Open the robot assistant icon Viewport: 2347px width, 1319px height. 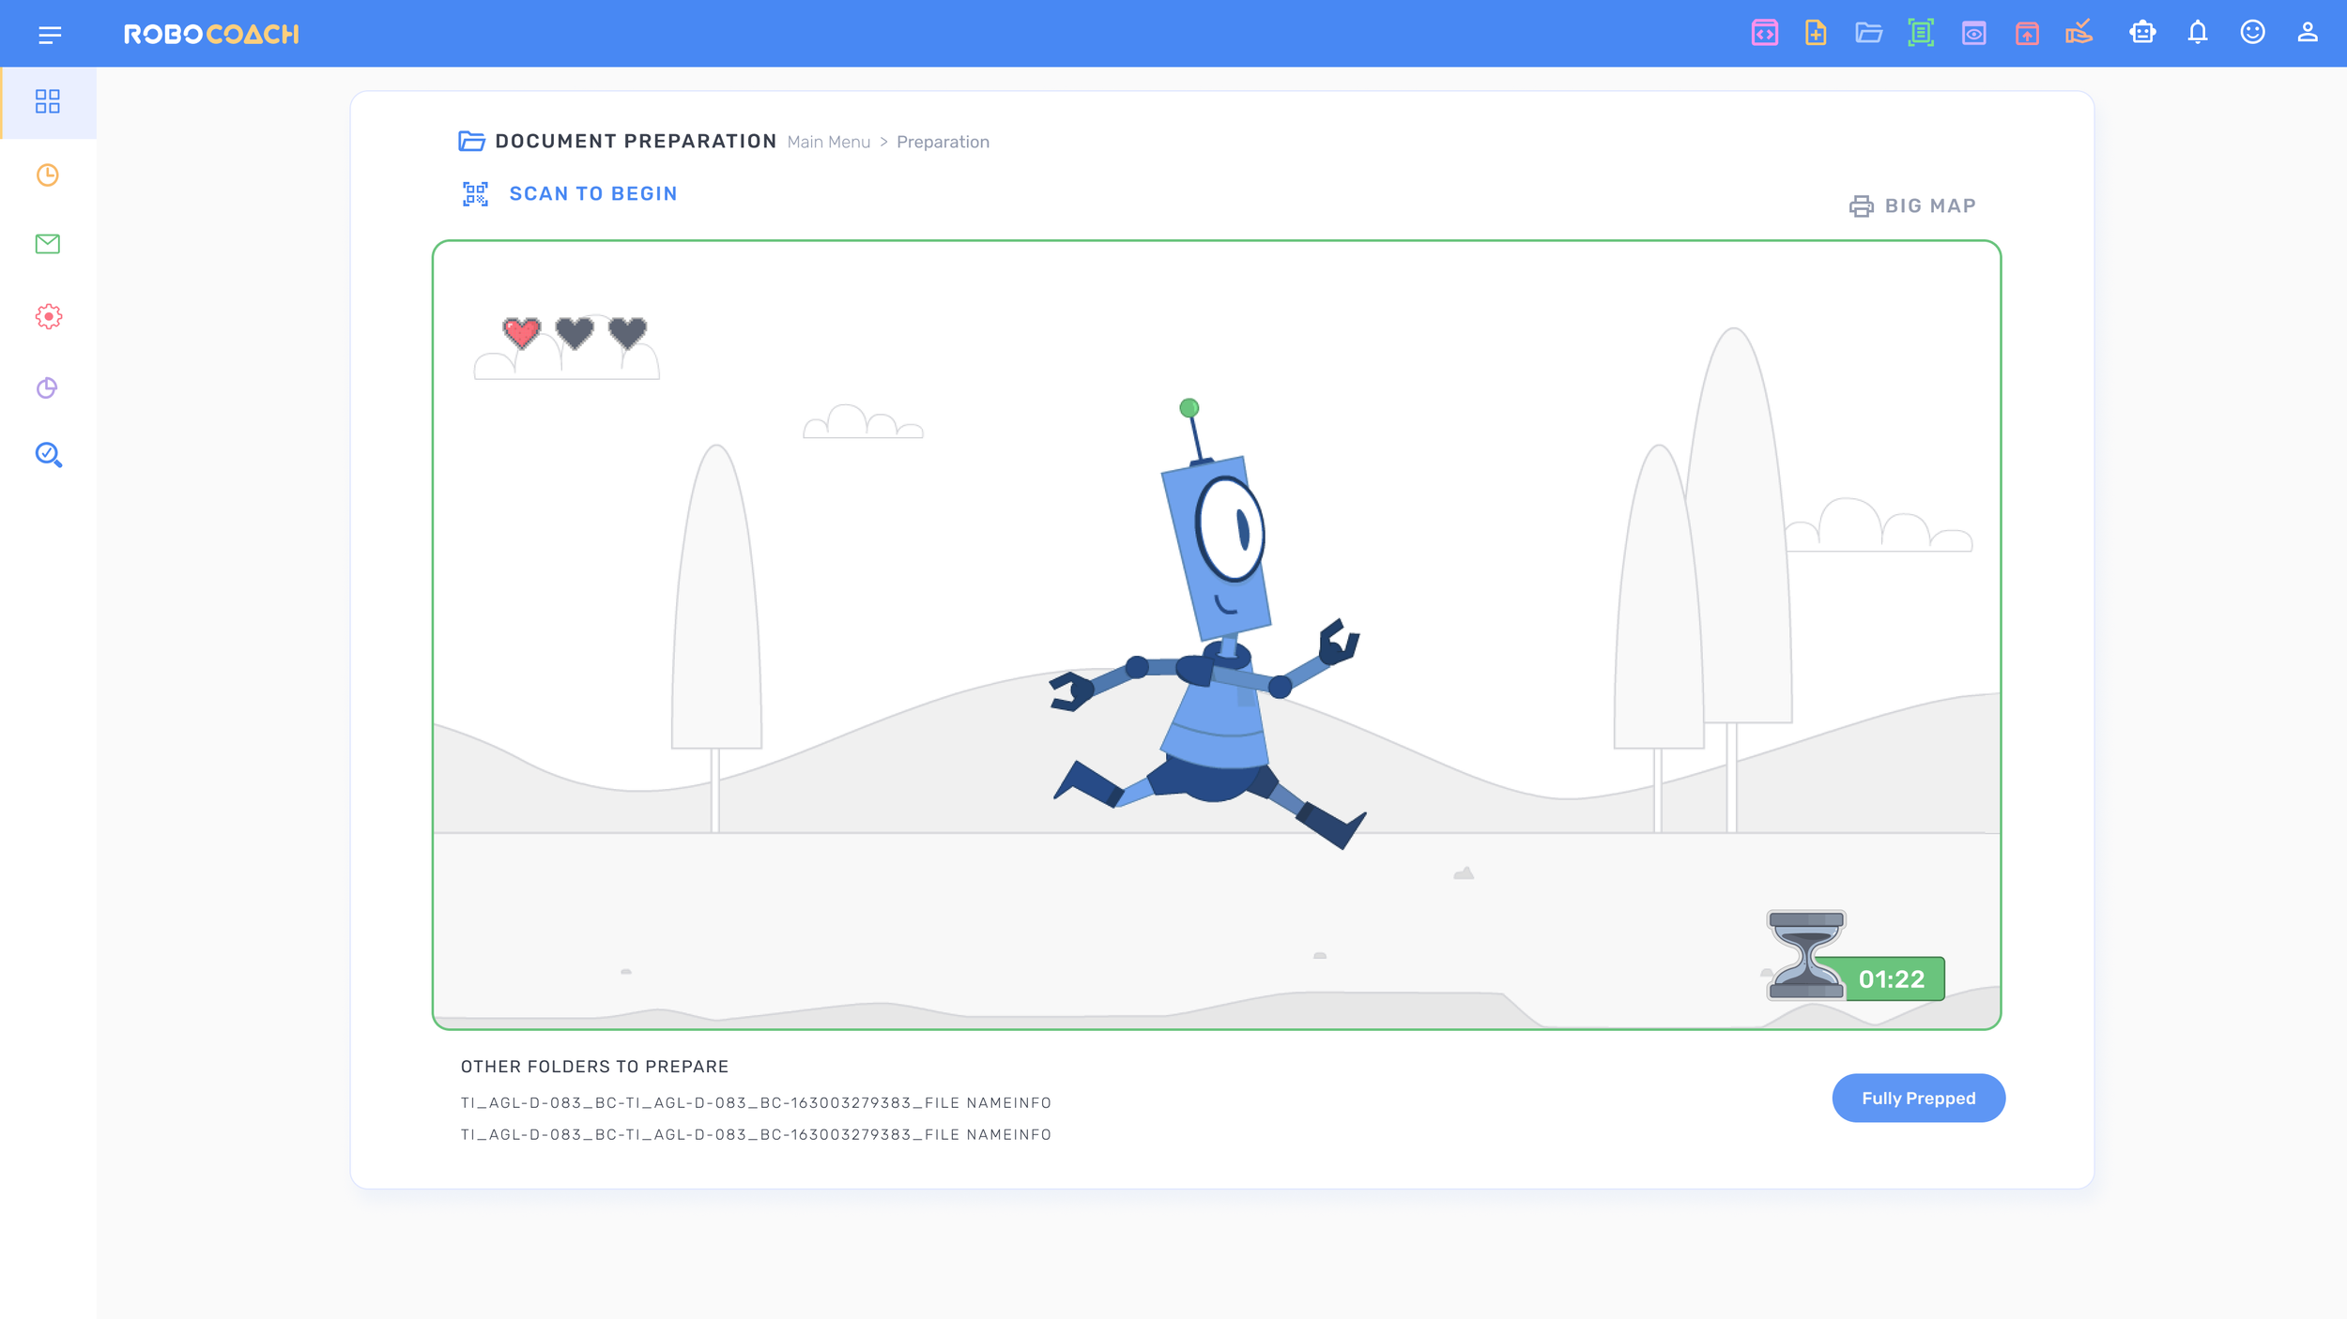(x=2142, y=33)
